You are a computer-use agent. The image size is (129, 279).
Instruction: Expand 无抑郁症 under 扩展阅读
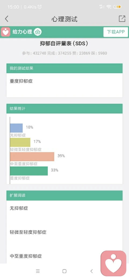[19, 208]
